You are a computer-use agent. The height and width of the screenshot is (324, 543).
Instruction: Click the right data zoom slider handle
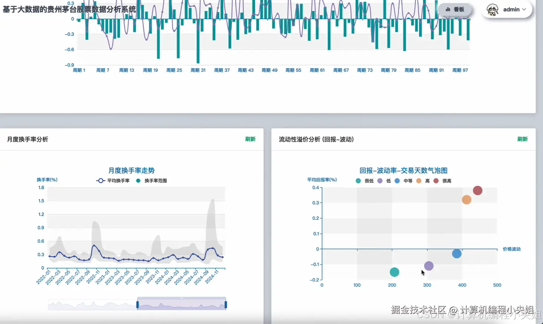coord(226,305)
